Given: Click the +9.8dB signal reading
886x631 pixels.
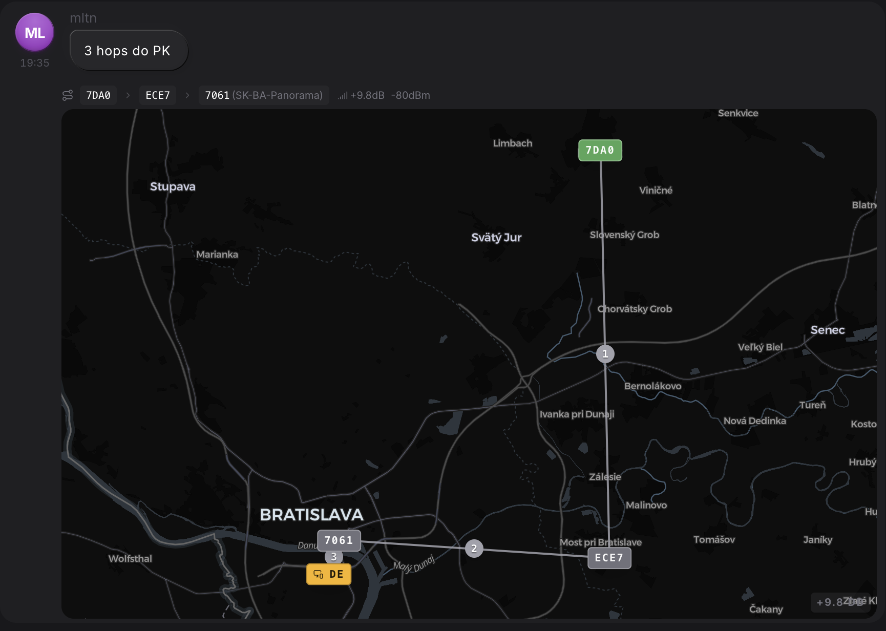Looking at the screenshot, I should [367, 95].
